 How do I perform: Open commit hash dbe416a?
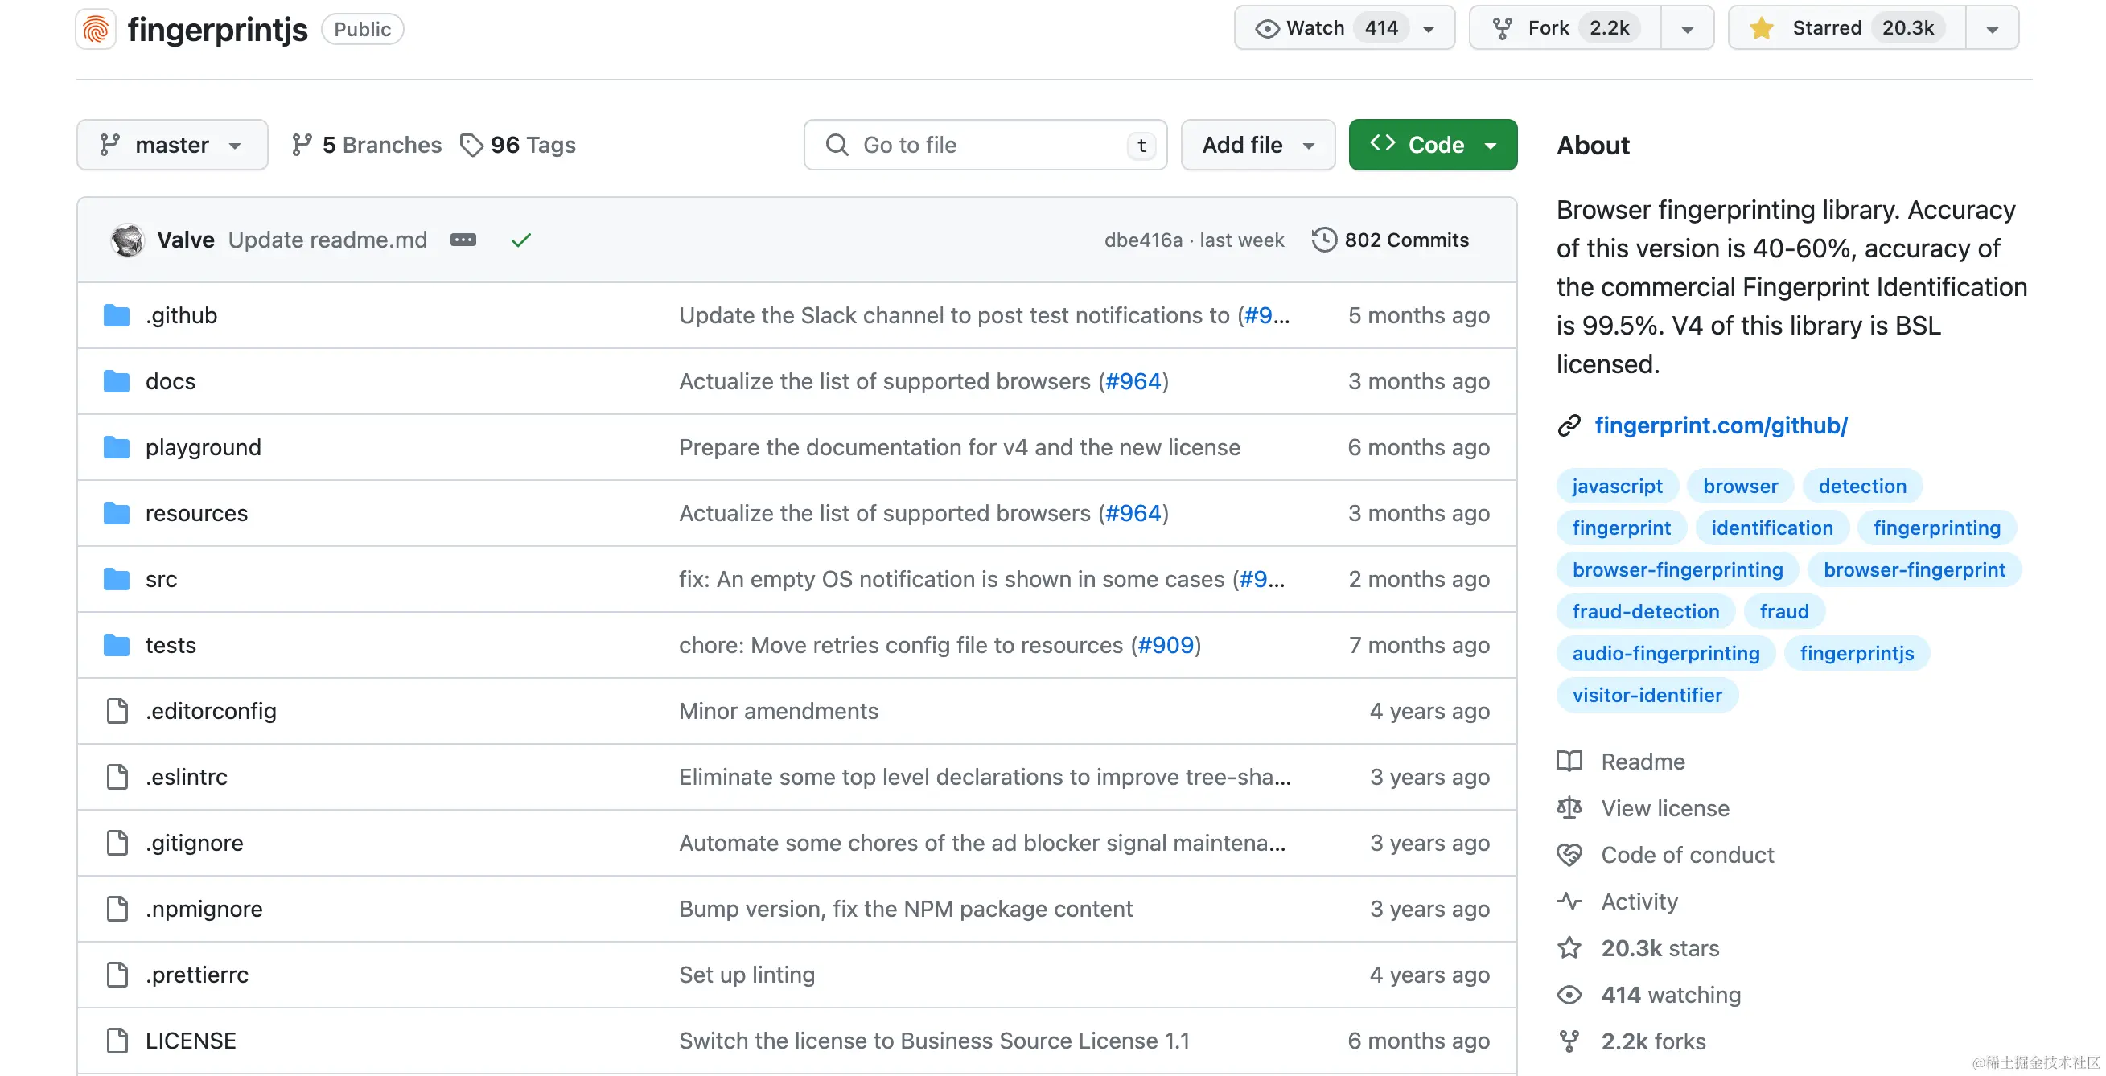pyautogui.click(x=1143, y=240)
